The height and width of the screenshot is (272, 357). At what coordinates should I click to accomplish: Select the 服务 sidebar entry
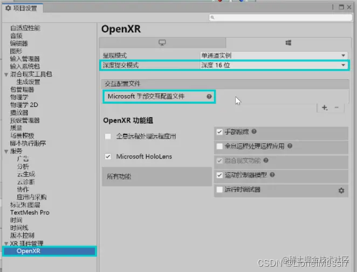(x=16, y=151)
